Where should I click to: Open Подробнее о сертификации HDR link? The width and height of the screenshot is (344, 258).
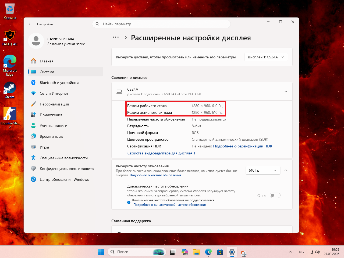point(243,146)
